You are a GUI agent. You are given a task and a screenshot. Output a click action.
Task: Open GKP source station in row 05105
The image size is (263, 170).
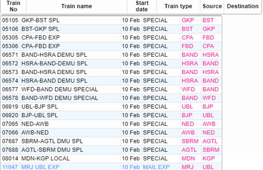pos(188,20)
